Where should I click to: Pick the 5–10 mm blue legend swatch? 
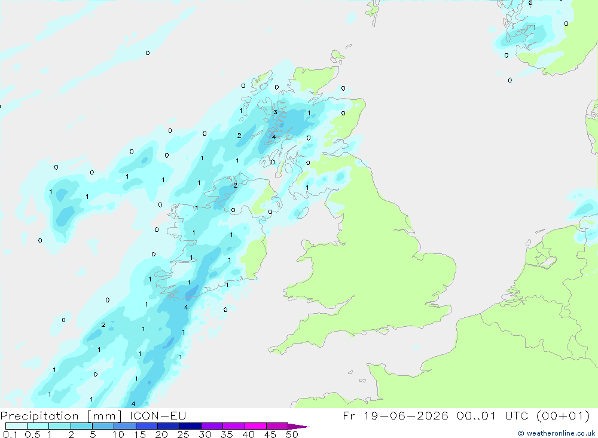coord(103,426)
